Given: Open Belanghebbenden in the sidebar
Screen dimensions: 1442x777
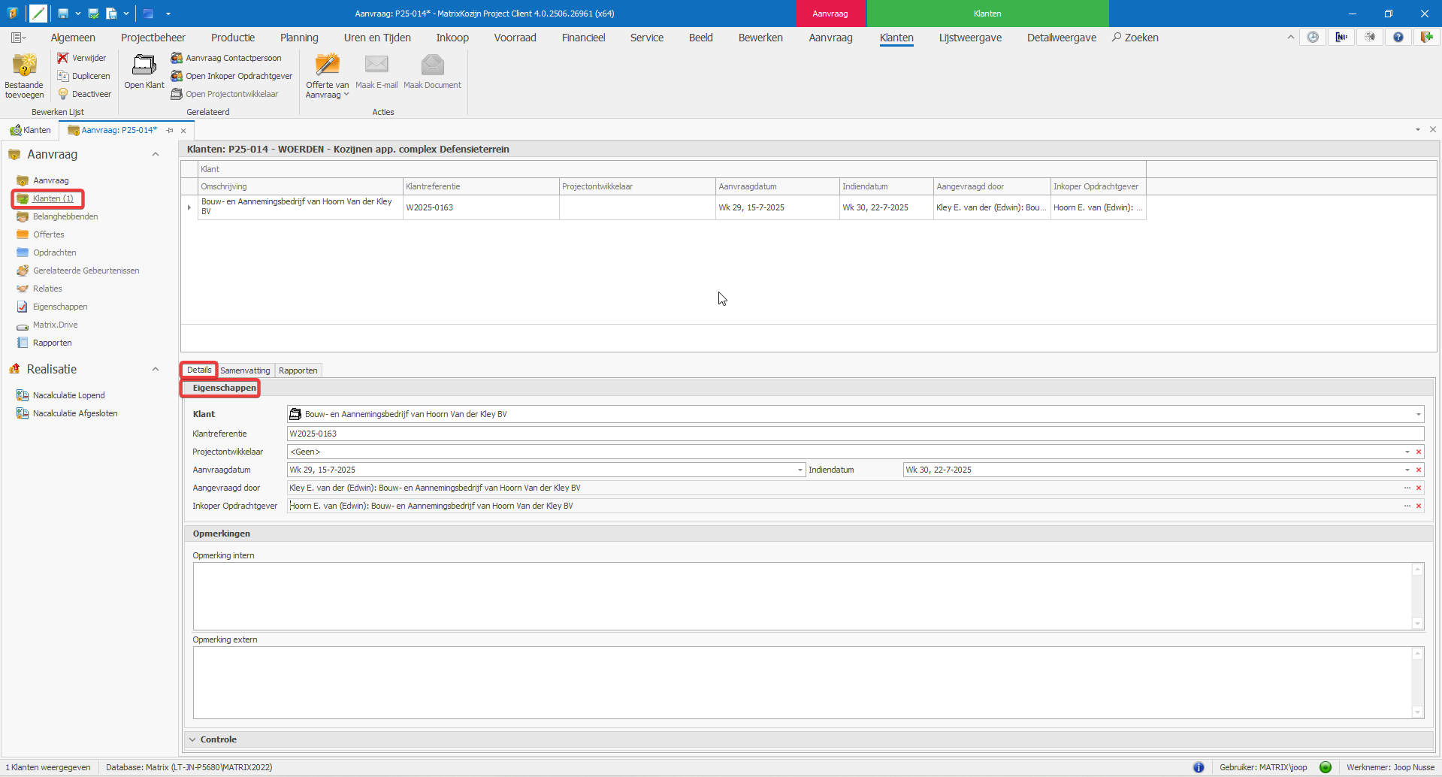Looking at the screenshot, I should tap(65, 216).
